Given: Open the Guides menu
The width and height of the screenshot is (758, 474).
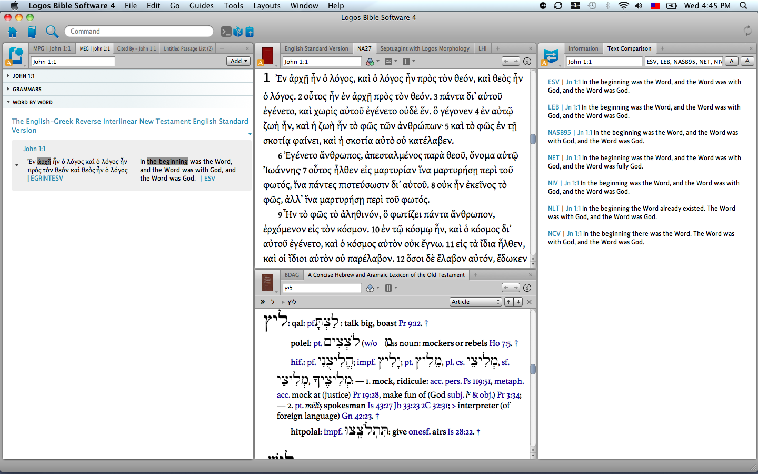Looking at the screenshot, I should [202, 6].
